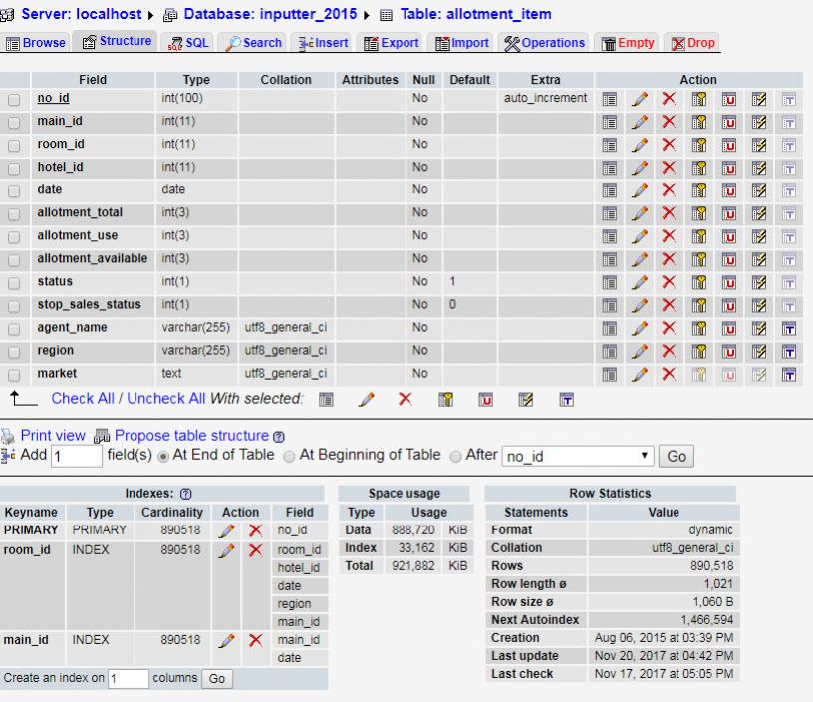The height and width of the screenshot is (702, 813).
Task: Browse distinct values of the status field
Action: 609,283
